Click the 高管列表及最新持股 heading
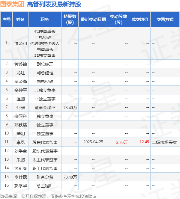Screen dimensions: 180x199 point(54,4)
